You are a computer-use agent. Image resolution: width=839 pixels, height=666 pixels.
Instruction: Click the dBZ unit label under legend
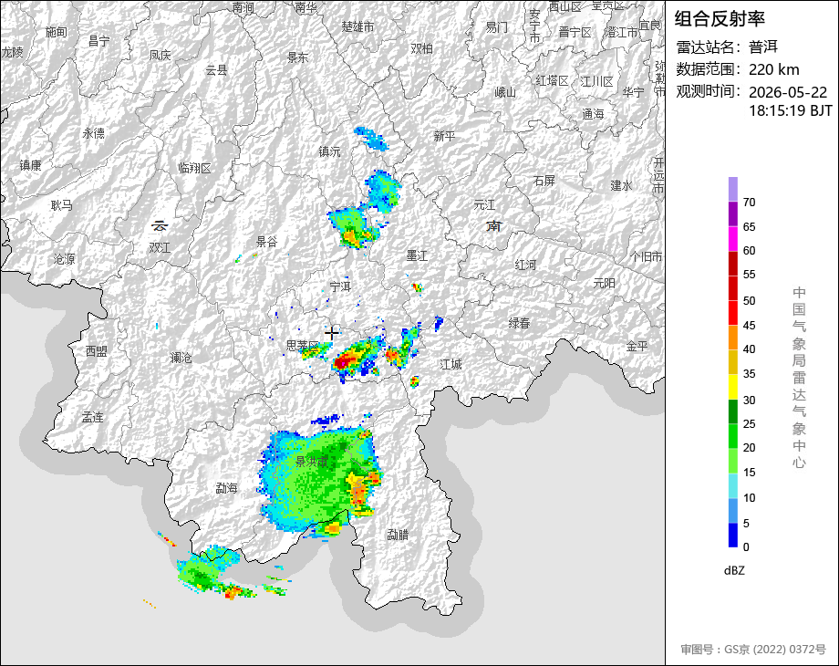click(x=734, y=571)
